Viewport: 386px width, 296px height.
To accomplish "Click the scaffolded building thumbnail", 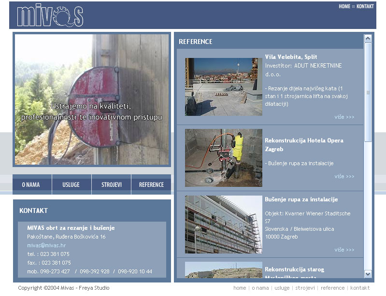I will 223,225.
